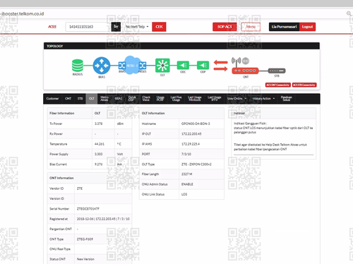
Task: Click the browser address bar URL
Action: coord(23,13)
